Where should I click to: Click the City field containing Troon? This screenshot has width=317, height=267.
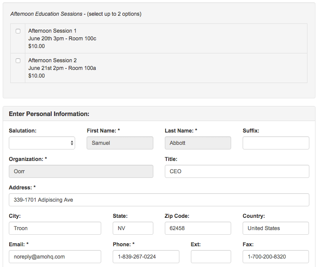pyautogui.click(x=55, y=228)
